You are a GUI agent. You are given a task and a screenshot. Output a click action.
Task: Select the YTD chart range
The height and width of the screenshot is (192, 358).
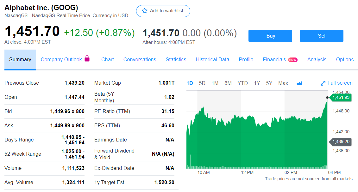[x=242, y=83]
